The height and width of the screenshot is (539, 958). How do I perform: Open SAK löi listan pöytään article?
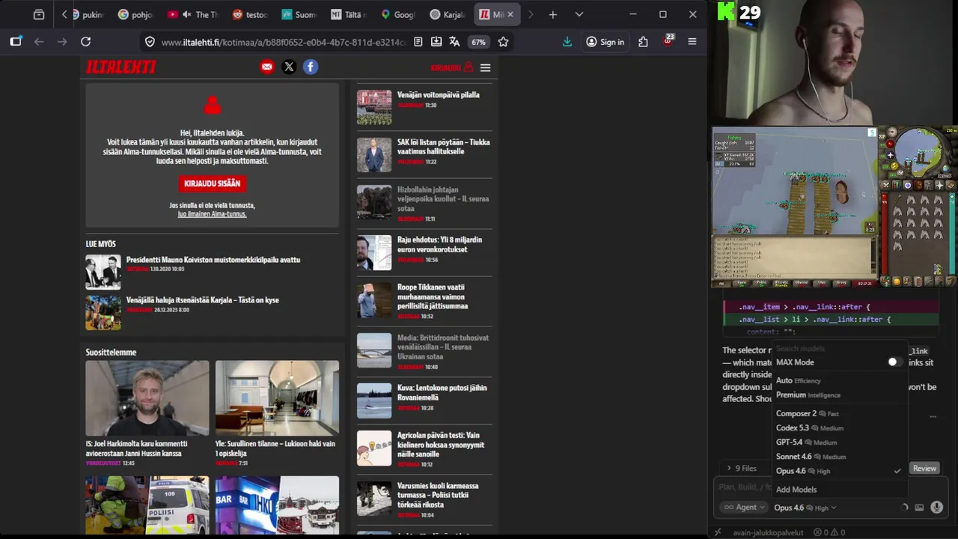click(443, 147)
